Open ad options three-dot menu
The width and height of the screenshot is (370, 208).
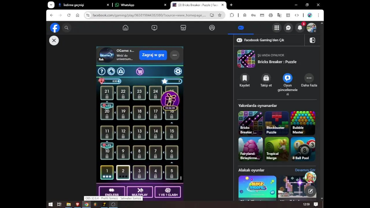(x=175, y=55)
